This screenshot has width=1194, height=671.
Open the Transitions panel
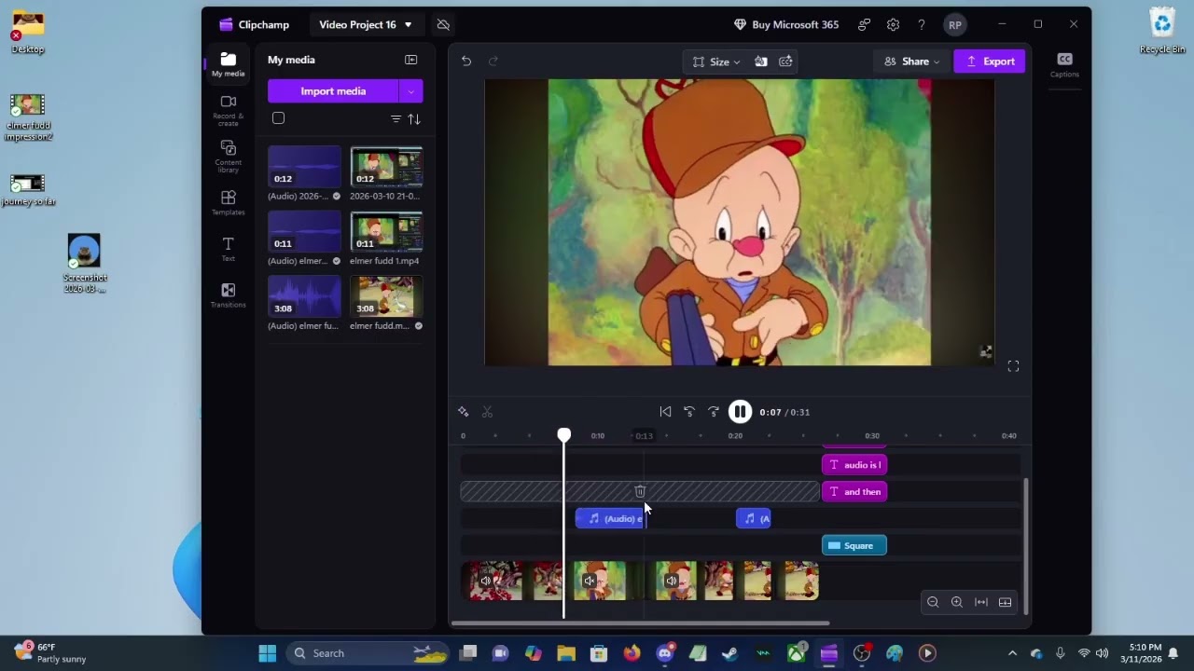coord(228,295)
